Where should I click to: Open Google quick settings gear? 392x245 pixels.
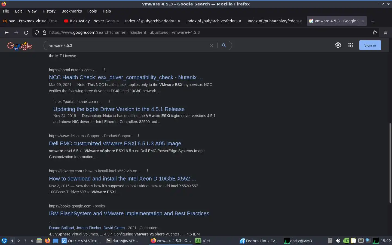point(338,45)
